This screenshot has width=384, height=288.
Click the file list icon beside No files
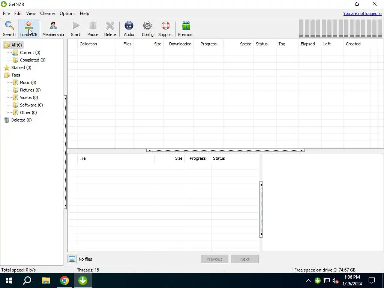point(72,259)
